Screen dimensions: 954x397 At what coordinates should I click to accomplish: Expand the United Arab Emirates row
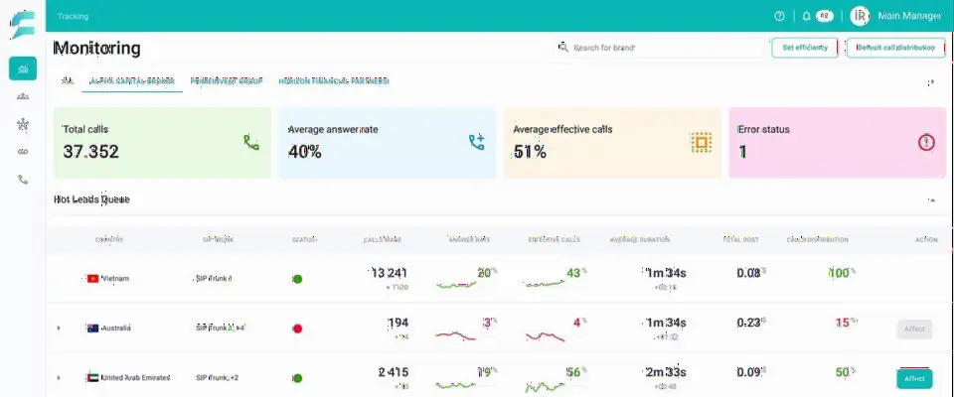coord(59,377)
